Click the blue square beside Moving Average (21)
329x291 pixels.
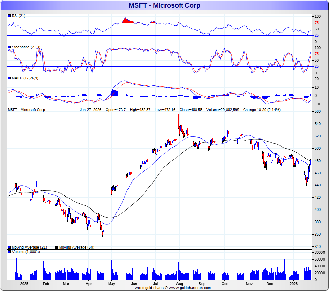9,247
